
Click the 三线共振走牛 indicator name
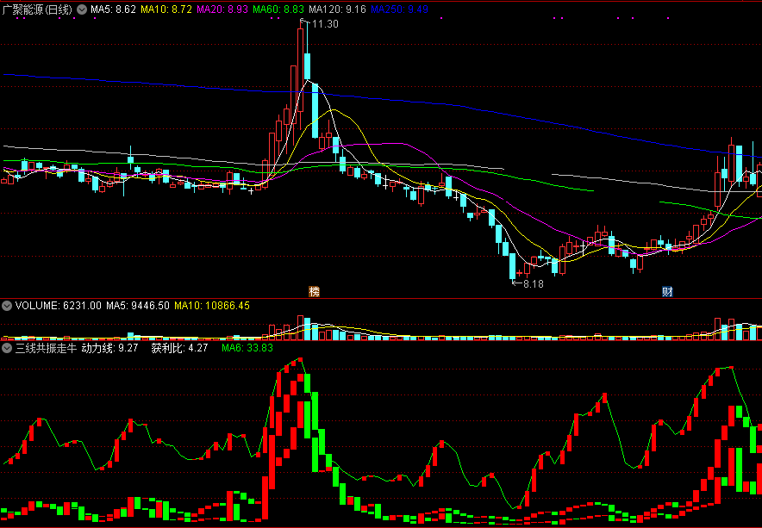point(47,348)
